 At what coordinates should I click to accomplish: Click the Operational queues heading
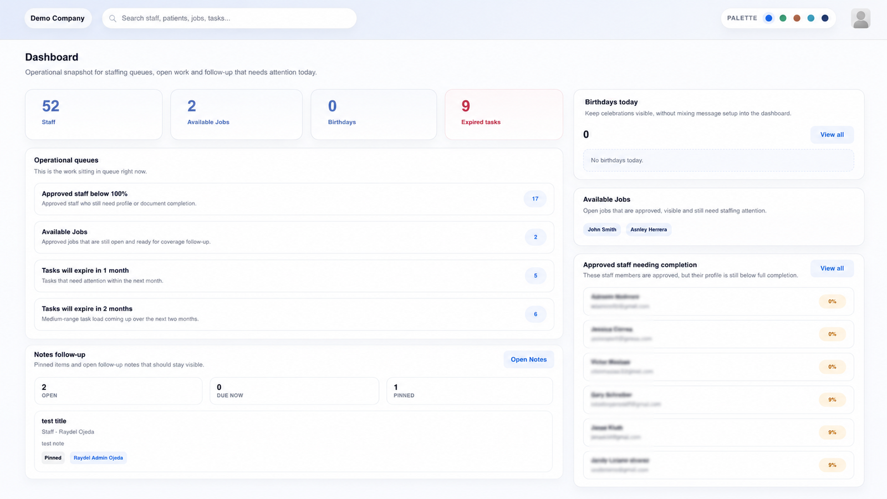(x=66, y=160)
